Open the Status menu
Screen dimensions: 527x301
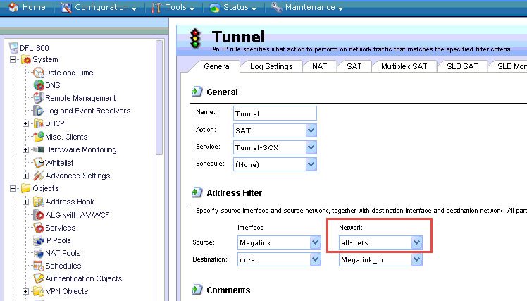click(x=233, y=7)
